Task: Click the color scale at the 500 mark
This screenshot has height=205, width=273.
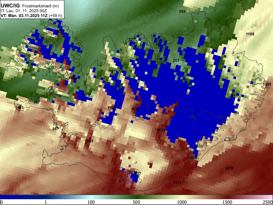Action: (136, 197)
